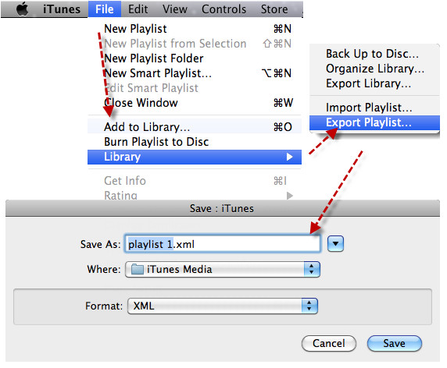
Task: Open the Store menu
Action: pyautogui.click(x=274, y=9)
